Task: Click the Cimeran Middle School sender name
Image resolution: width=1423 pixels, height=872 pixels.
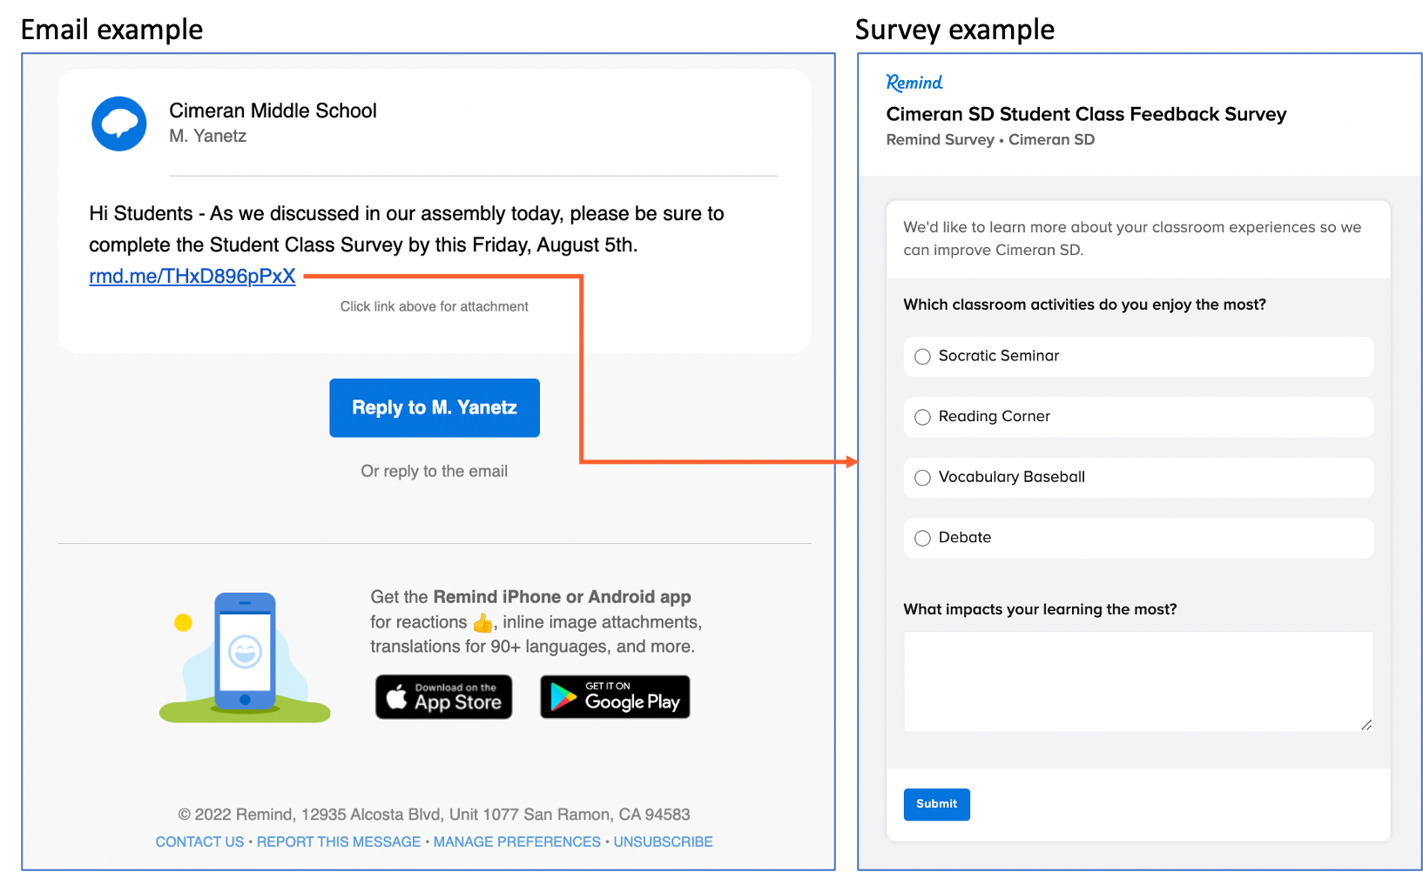Action: (273, 111)
